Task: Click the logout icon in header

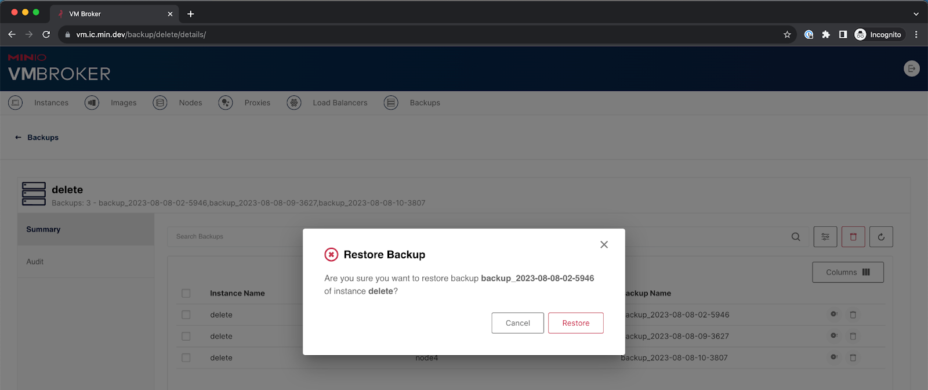Action: 911,68
